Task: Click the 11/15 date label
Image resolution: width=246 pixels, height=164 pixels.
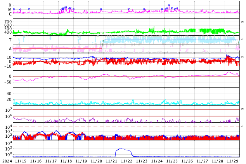Action: (x=21, y=161)
